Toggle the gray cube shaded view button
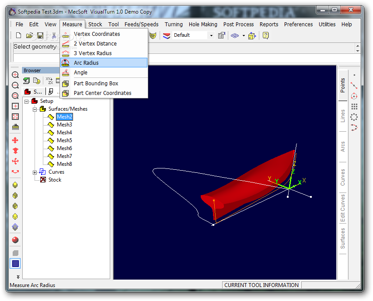 [x=15, y=253]
